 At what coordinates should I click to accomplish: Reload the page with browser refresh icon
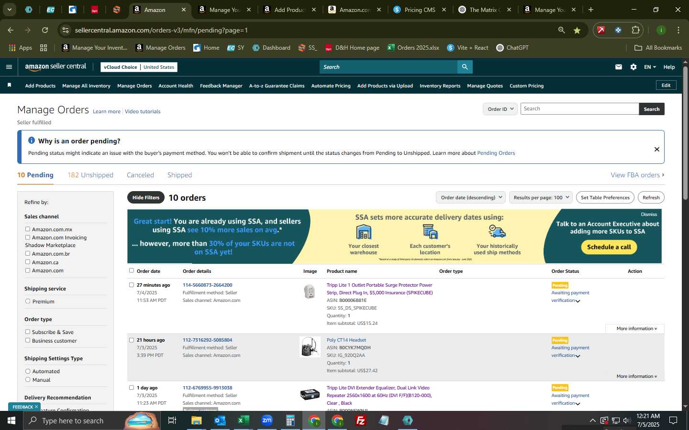(x=45, y=30)
